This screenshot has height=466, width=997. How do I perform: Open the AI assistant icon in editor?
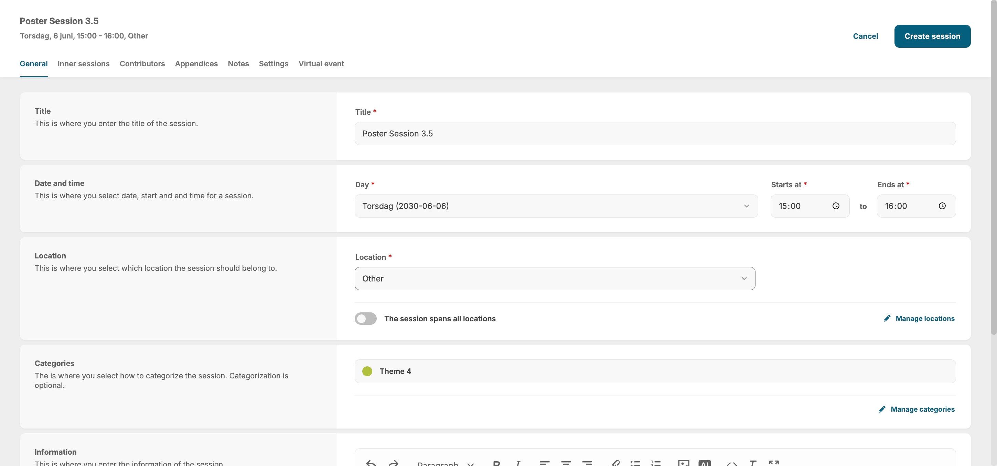tap(705, 463)
